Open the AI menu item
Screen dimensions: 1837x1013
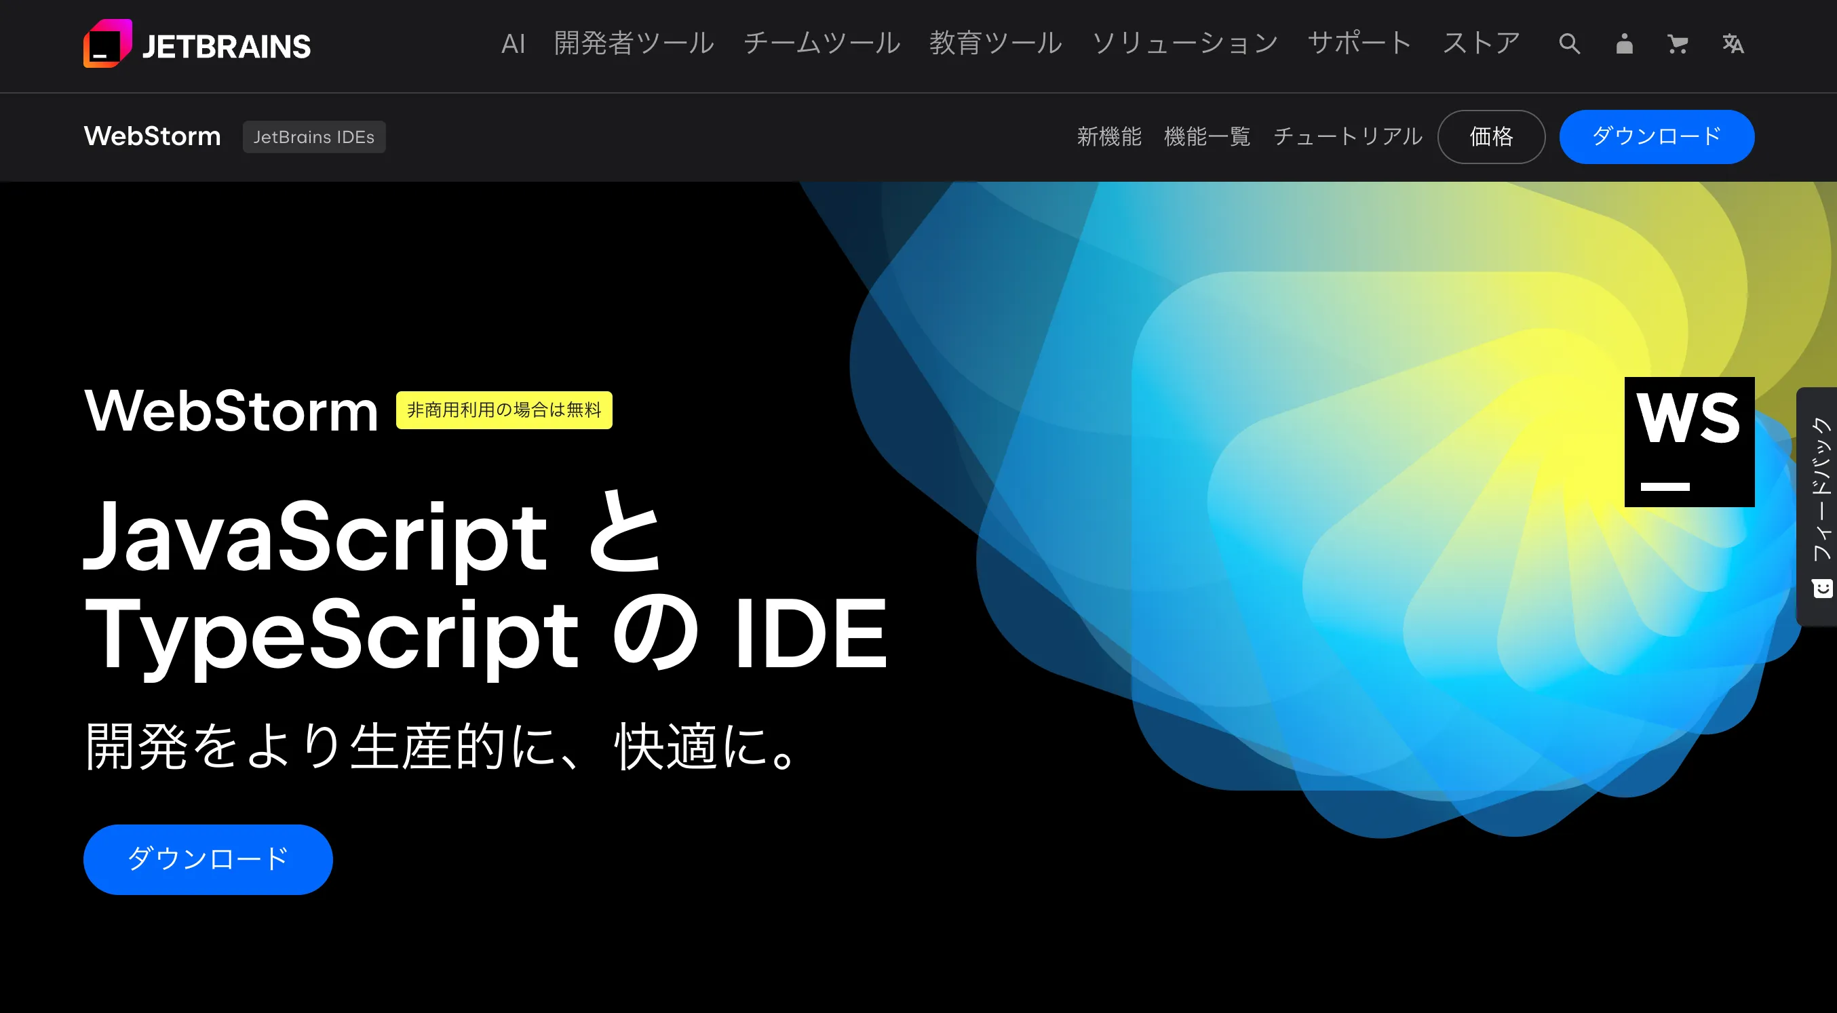(513, 44)
